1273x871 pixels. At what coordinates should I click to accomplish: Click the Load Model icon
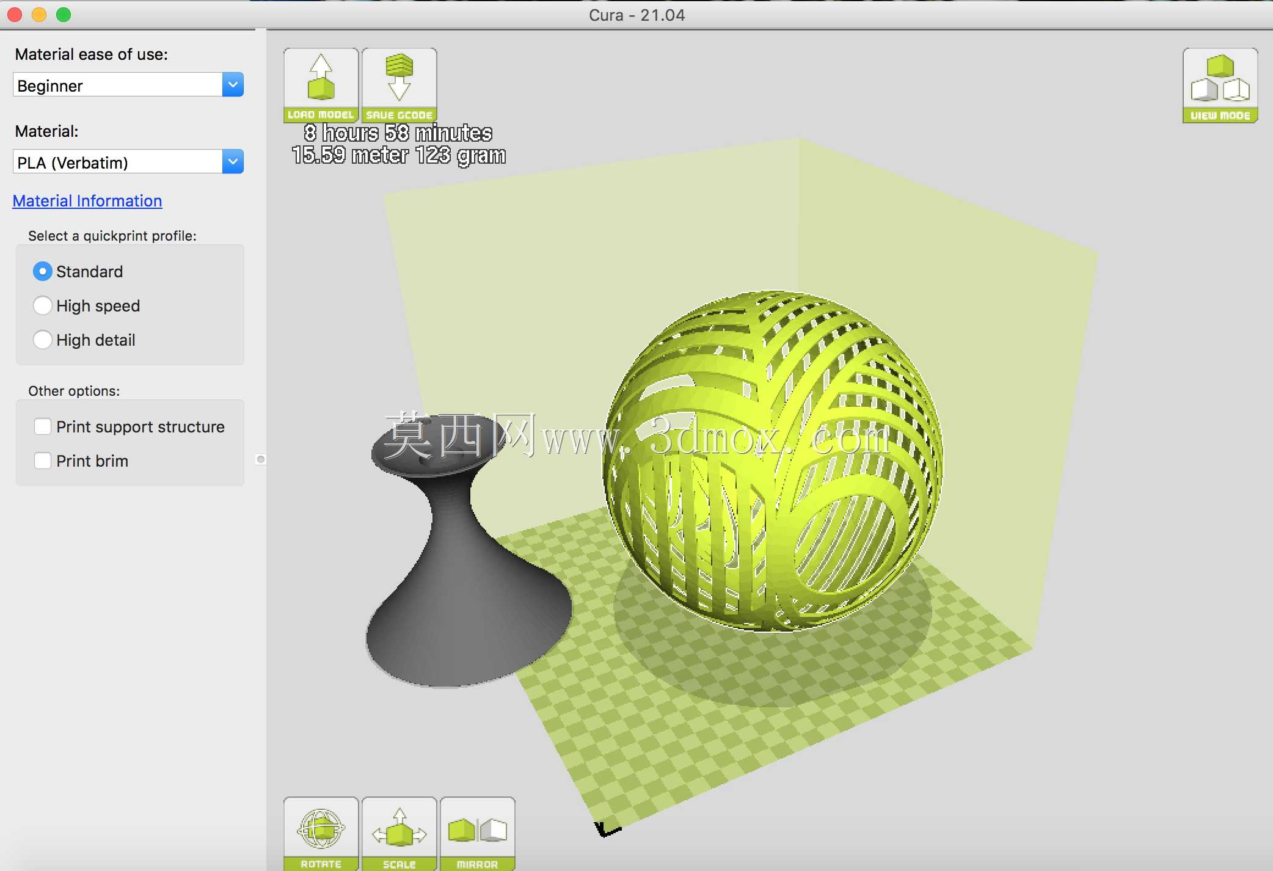(321, 85)
